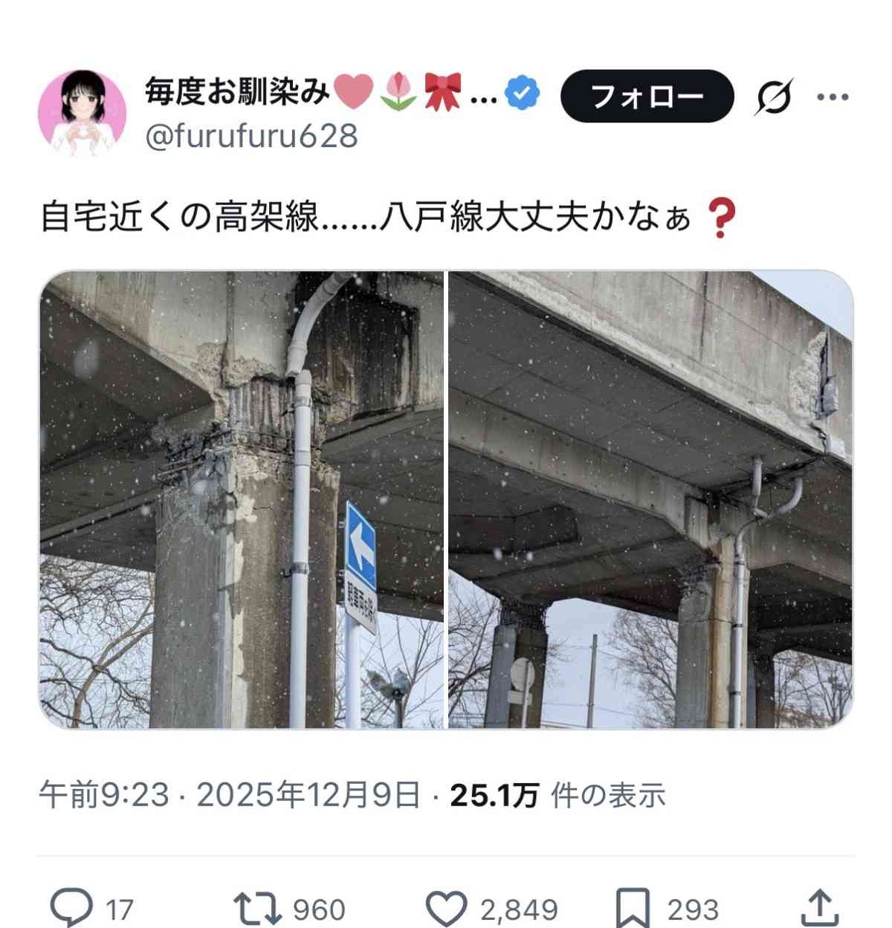Bookmark the post with bookmark icon
Viewport: 892px width, 928px height.
[x=633, y=908]
